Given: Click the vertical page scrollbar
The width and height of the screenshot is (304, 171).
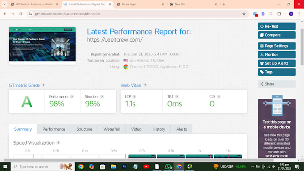Looking at the screenshot, I should (x=302, y=47).
